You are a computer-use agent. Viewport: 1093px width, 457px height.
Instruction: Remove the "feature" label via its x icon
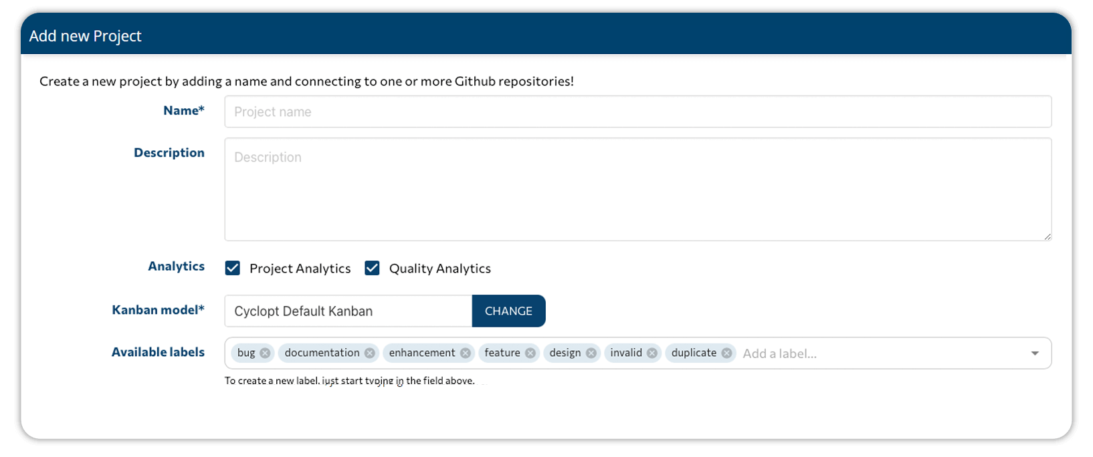pyautogui.click(x=530, y=353)
